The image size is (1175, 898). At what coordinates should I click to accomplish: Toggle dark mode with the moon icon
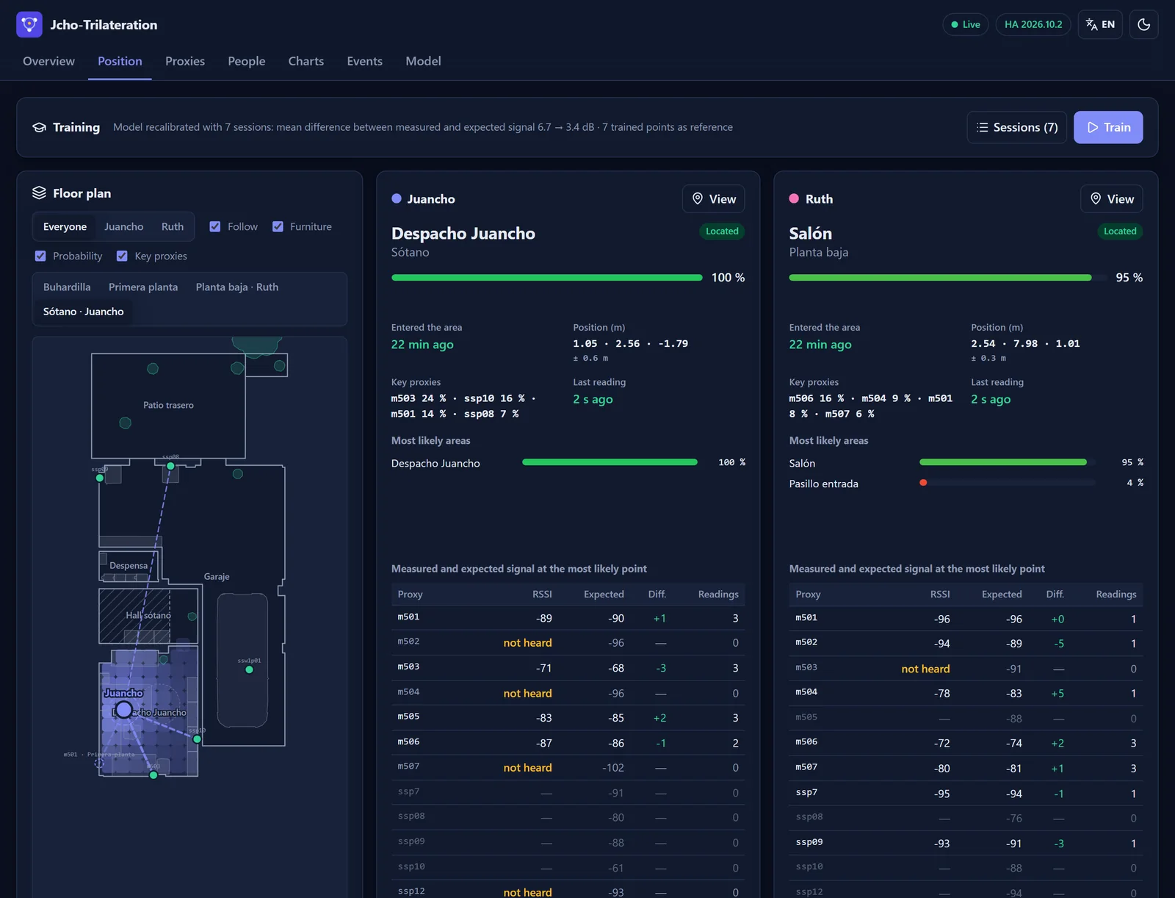coord(1143,24)
